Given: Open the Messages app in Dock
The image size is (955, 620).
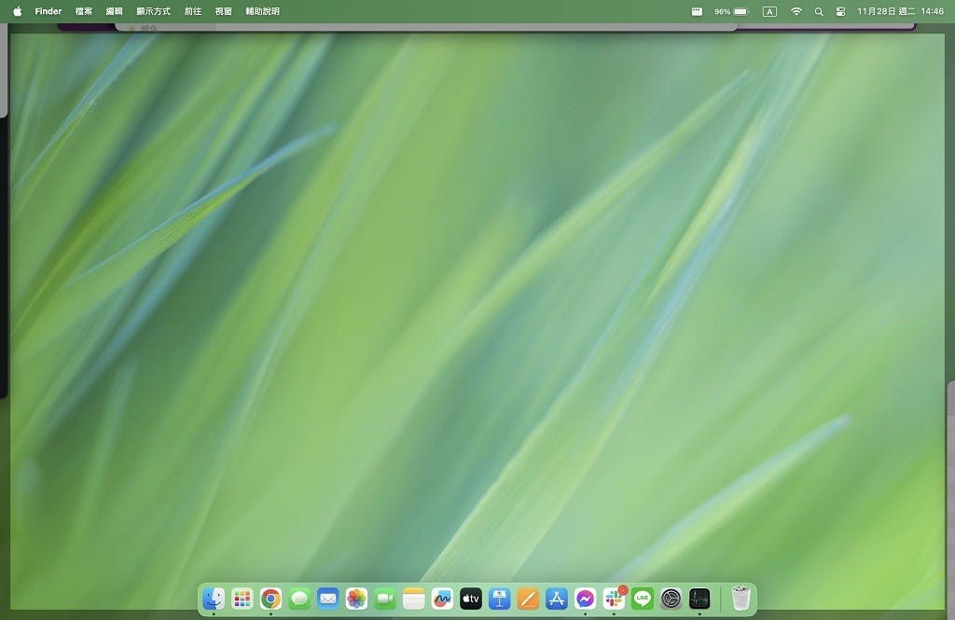Looking at the screenshot, I should [299, 599].
